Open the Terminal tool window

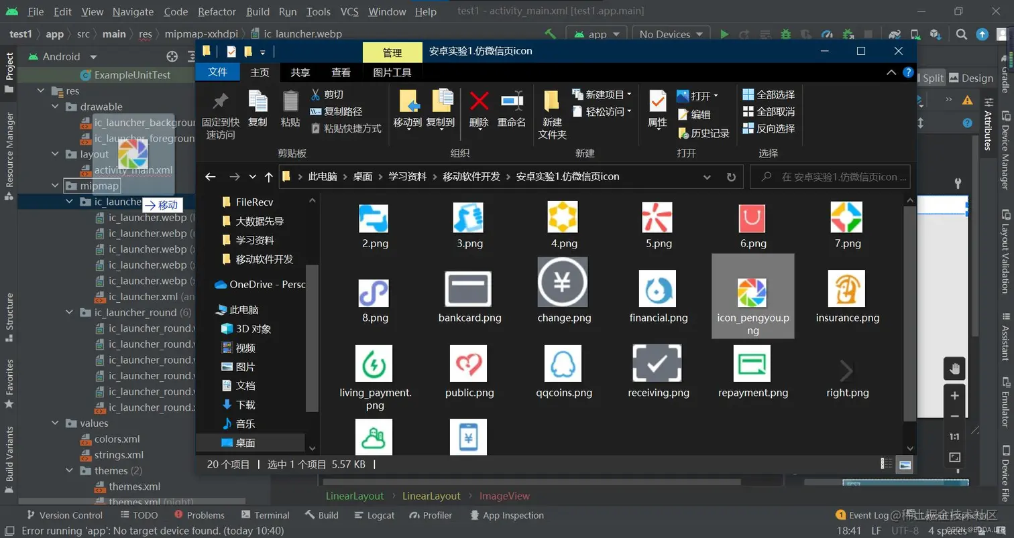(x=265, y=515)
